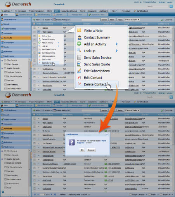Click the Send feedback icon in lower menu bar

[x=135, y=102]
